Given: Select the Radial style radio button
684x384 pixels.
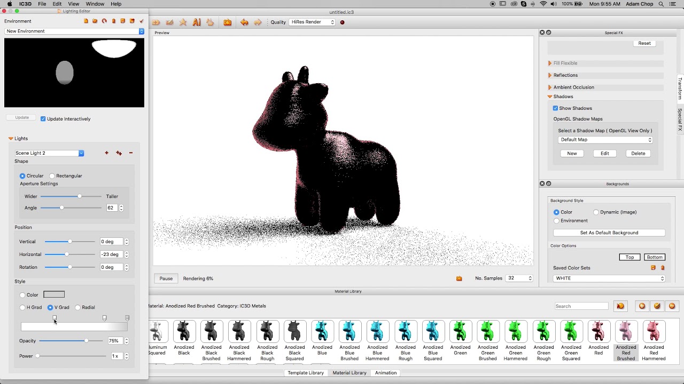Looking at the screenshot, I should [77, 308].
